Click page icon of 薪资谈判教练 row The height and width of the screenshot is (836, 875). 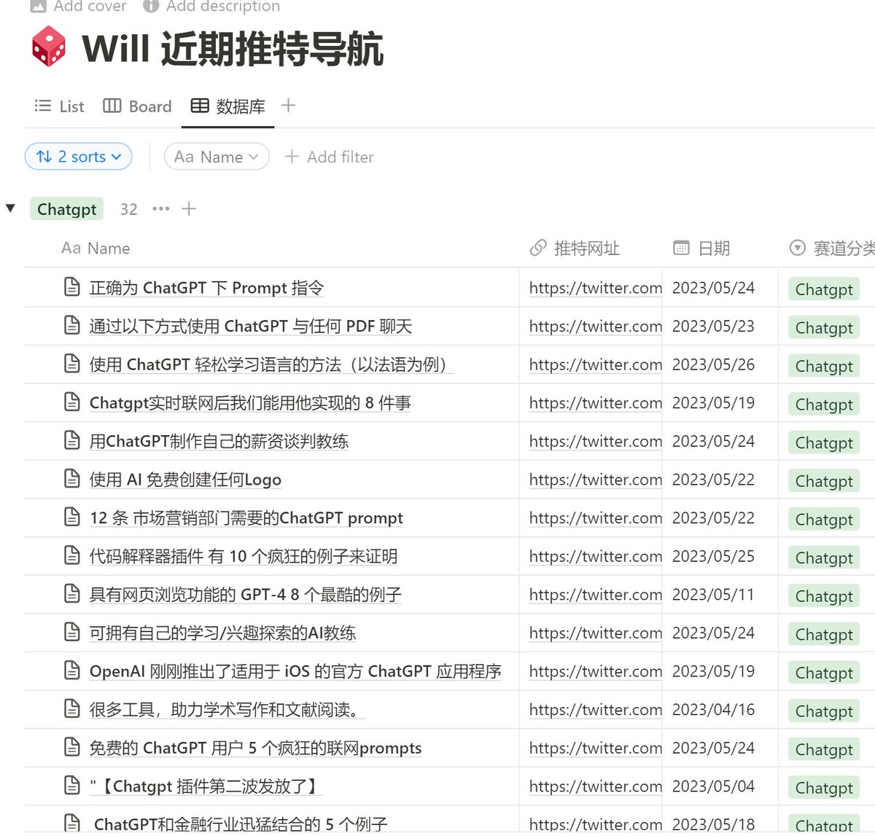click(72, 440)
